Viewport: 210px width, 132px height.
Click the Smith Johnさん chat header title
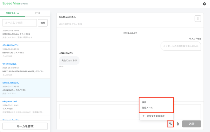[x=67, y=17]
